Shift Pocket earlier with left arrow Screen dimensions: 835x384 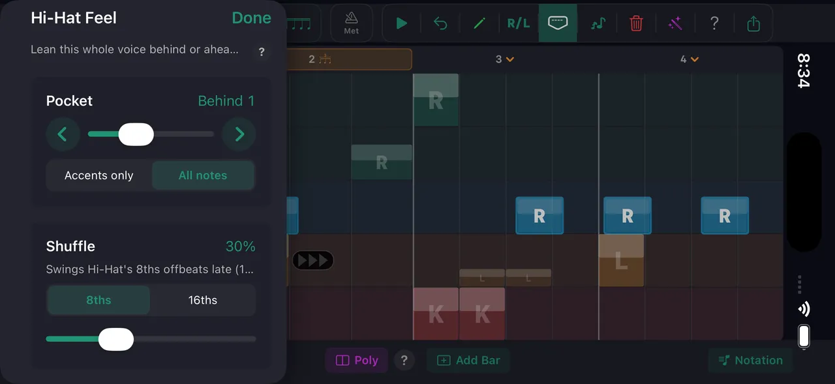[x=63, y=134]
